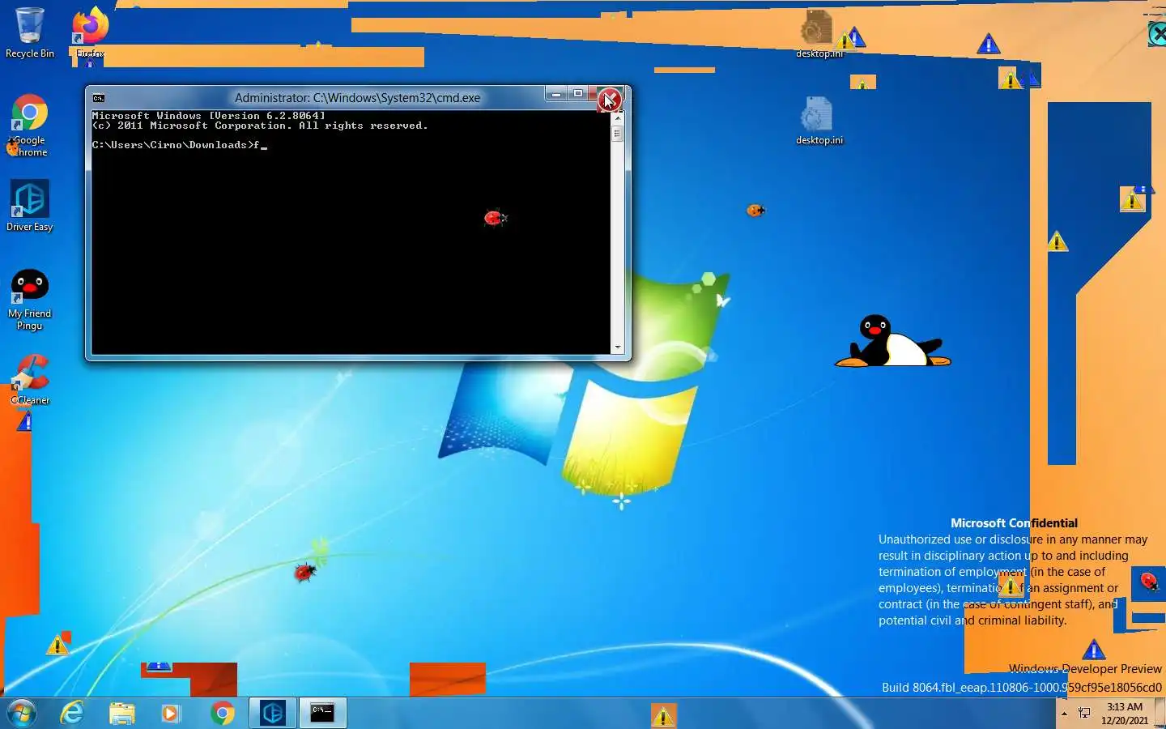Click the network icon in system tray
Image resolution: width=1166 pixels, height=729 pixels.
point(1084,713)
